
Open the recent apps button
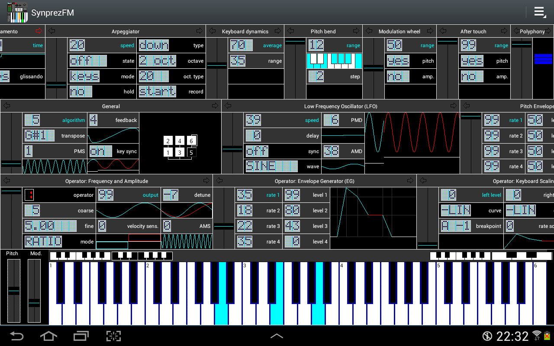[81, 336]
